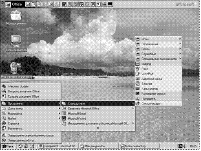
Task: Click the Microsoft Word icon in Programs
Action: [x=64, y=118]
